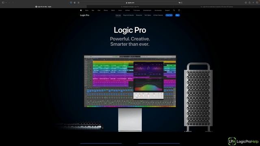Open the Mac menu item

click(x=93, y=10)
